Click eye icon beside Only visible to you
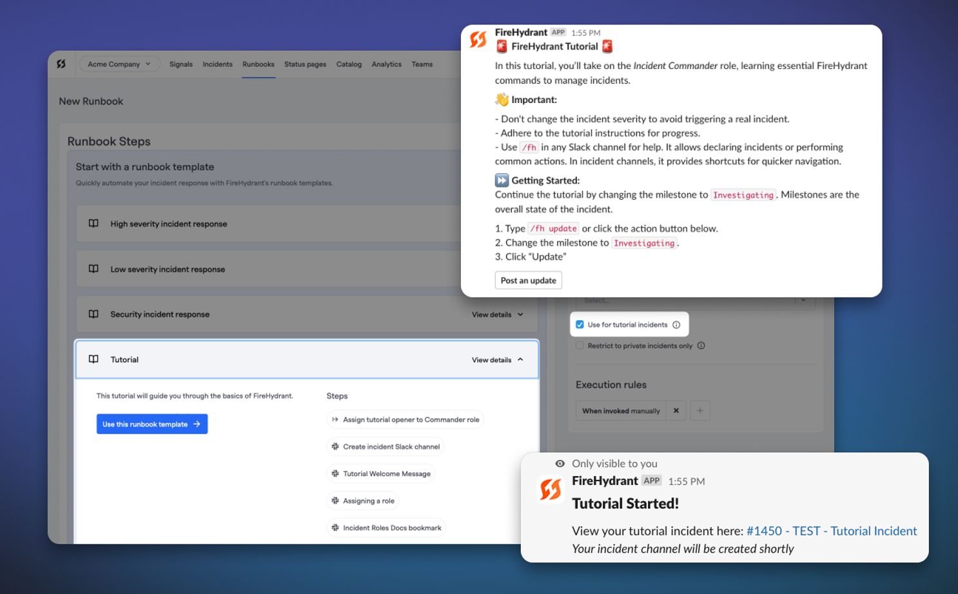 [x=560, y=464]
